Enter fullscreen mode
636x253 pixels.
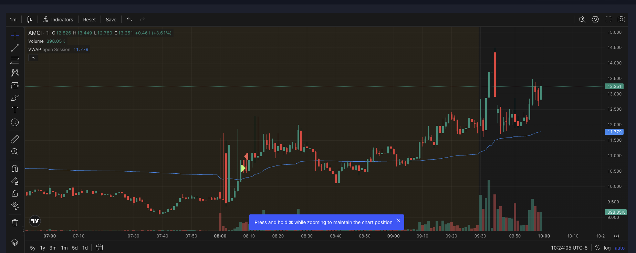click(608, 19)
